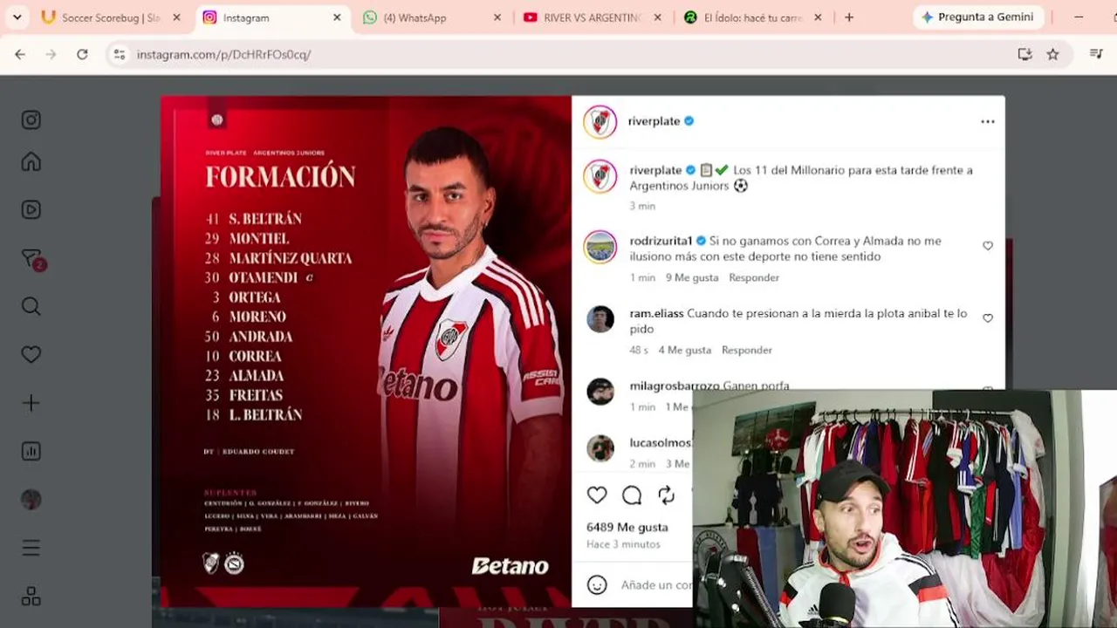Image resolution: width=1117 pixels, height=628 pixels.
Task: Open milagrosbarrozo's profile picture
Action: (600, 392)
